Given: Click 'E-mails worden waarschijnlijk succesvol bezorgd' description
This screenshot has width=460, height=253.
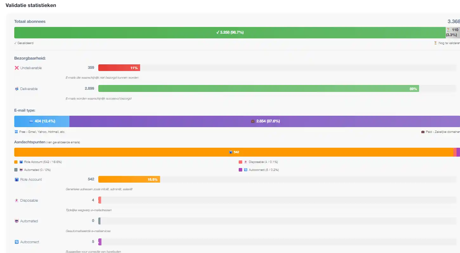Looking at the screenshot, I should pos(99,99).
